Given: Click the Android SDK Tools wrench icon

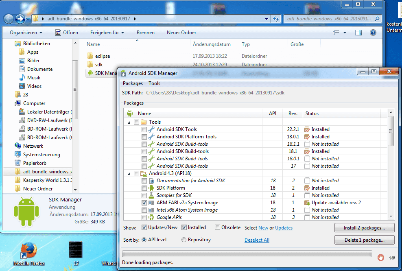Looking at the screenshot, I should 151,129.
